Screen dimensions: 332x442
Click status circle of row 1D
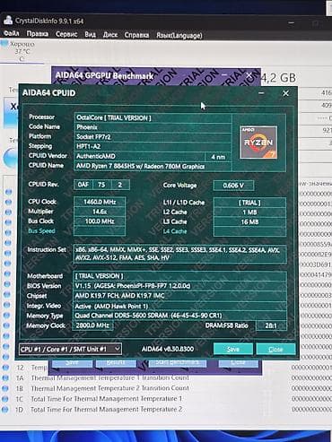click(x=5, y=409)
